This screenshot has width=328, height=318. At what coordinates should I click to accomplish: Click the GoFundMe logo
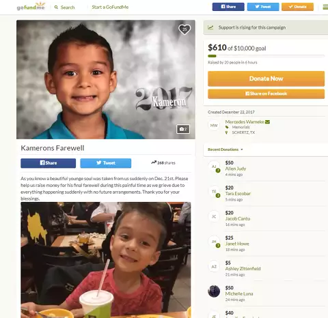[31, 6]
